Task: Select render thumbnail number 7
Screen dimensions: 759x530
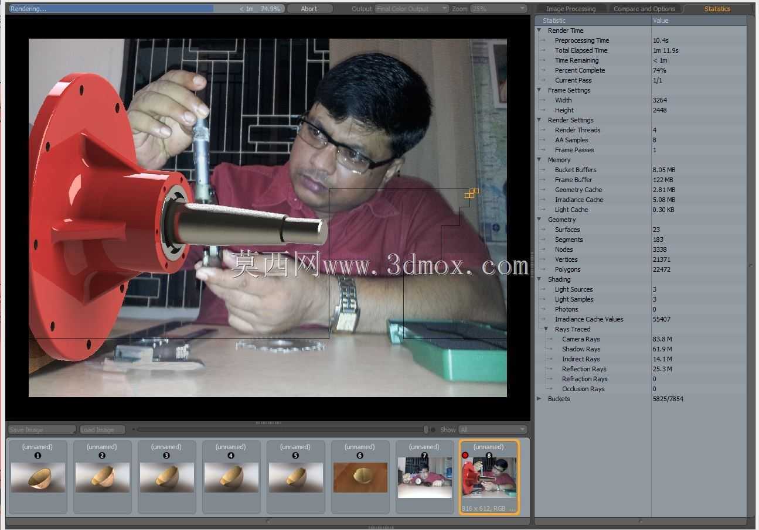Action: tap(425, 477)
